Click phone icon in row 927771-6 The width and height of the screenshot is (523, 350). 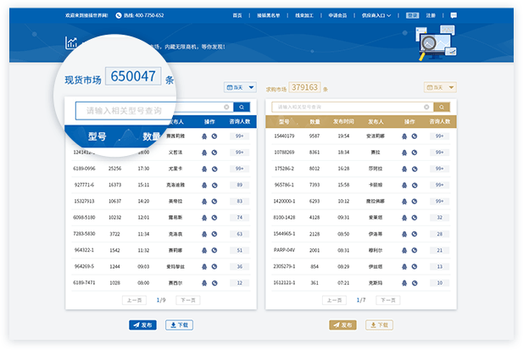214,186
